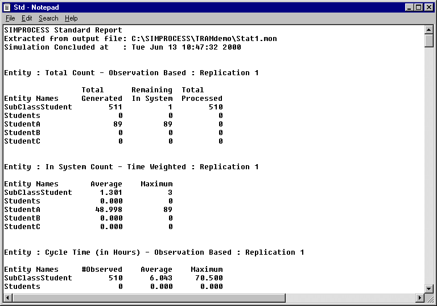
Task: Click the average value 48.998
Action: click(x=109, y=209)
